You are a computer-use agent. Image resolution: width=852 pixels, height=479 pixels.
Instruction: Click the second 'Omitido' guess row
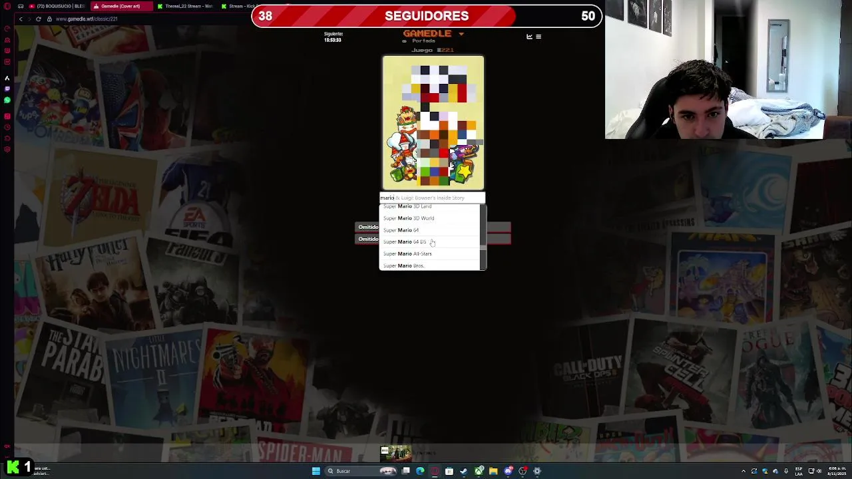pos(433,239)
